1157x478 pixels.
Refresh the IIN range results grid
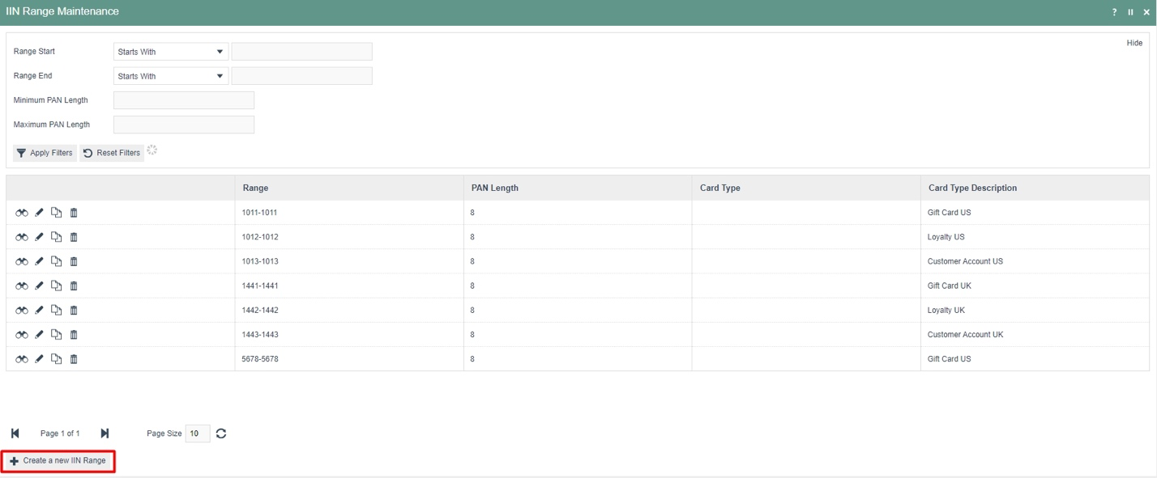pyautogui.click(x=220, y=433)
